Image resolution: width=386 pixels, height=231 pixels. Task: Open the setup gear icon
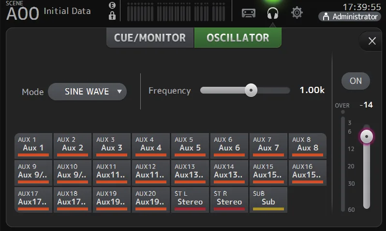(x=297, y=13)
